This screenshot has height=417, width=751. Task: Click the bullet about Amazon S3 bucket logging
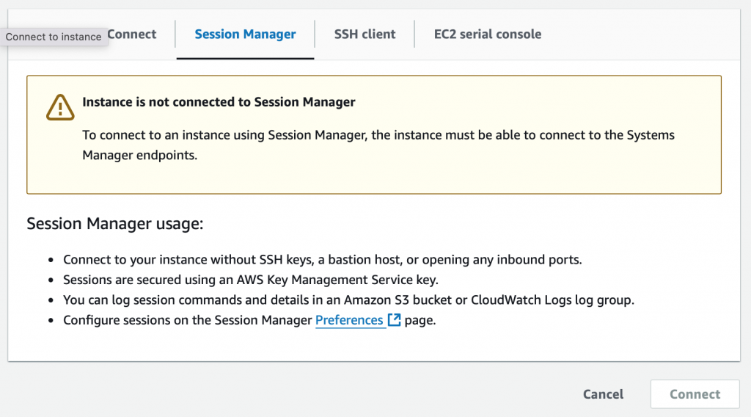click(x=348, y=300)
